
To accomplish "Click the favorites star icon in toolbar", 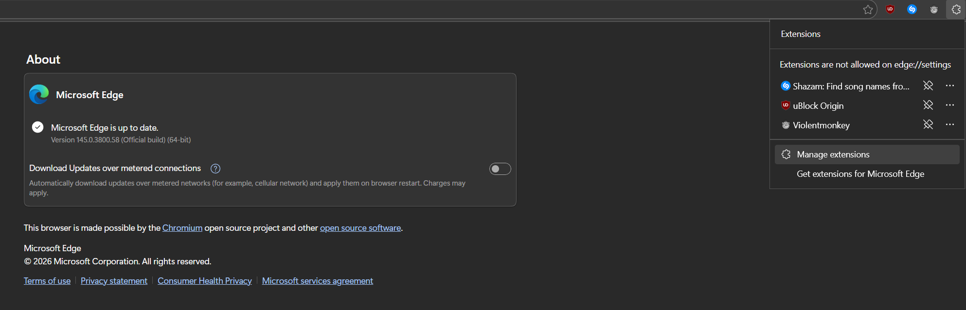I will (x=868, y=10).
